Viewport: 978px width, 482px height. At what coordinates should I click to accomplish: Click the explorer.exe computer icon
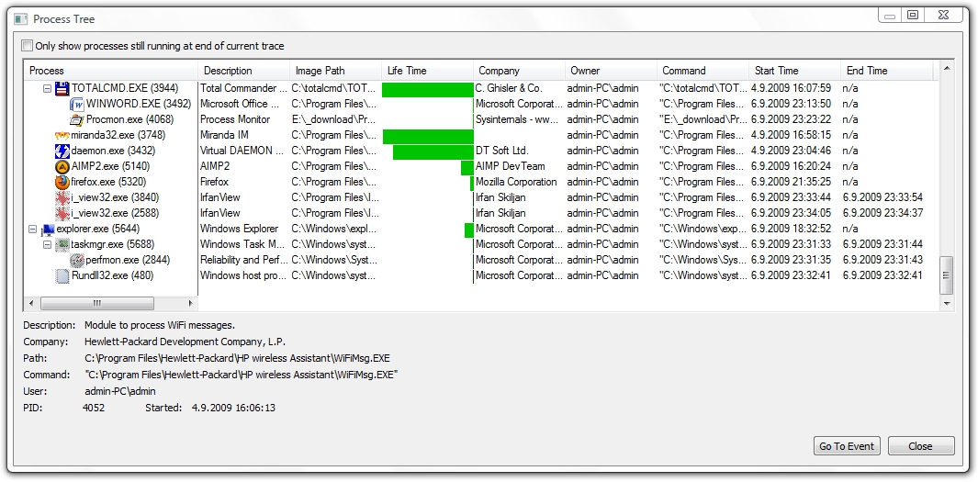(48, 229)
